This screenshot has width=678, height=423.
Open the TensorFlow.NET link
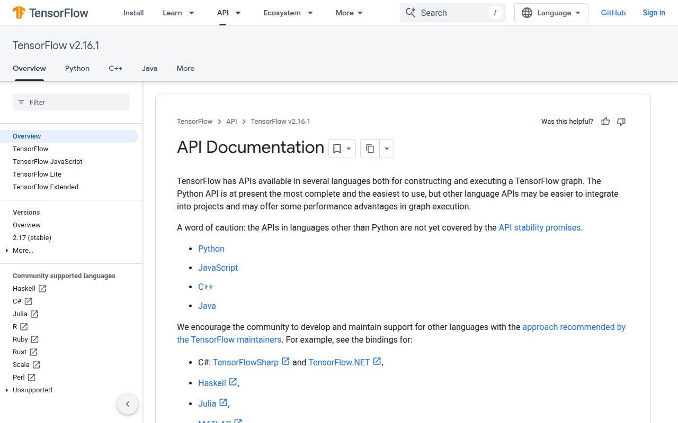(339, 362)
